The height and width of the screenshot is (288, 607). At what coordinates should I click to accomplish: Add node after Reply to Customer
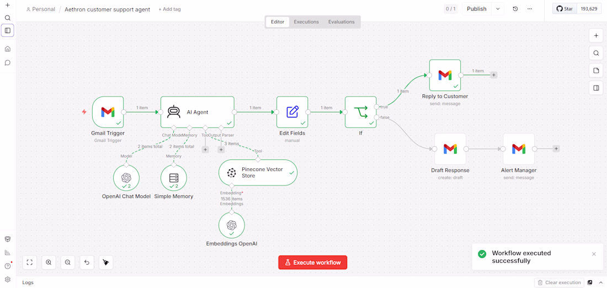[x=494, y=75]
